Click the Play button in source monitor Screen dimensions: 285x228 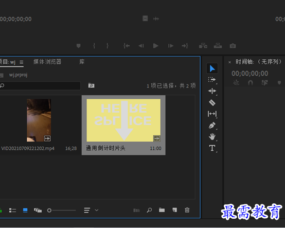[x=155, y=46]
